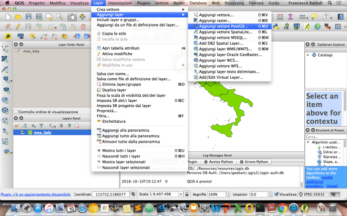Click enable additional providers link

pyautogui.click(x=319, y=181)
